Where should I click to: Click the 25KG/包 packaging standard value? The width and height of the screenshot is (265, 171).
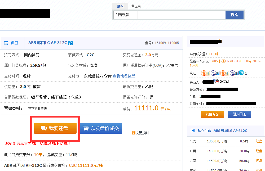(x=38, y=65)
